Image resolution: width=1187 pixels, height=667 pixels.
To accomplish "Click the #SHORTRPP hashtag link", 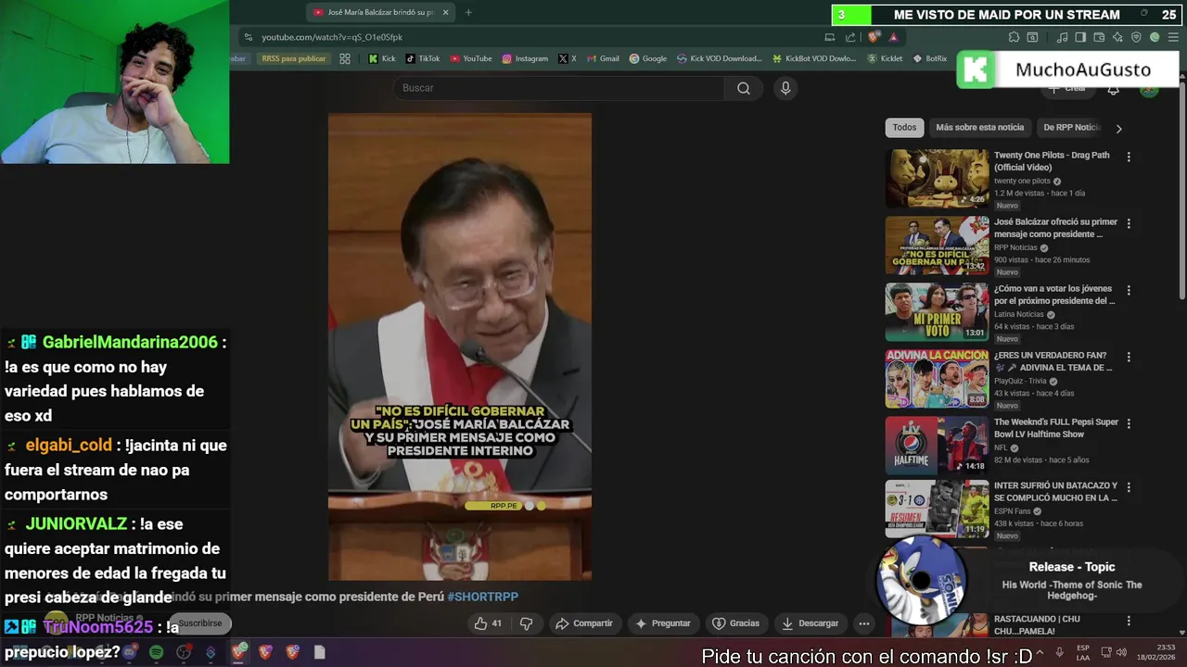I will (482, 597).
